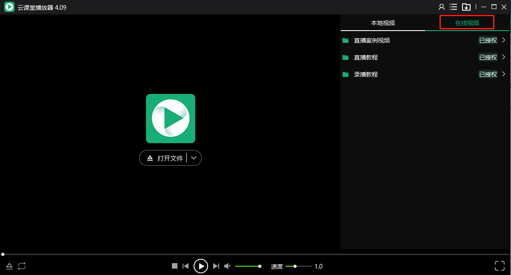The width and height of the screenshot is (511, 275).
Task: Expand the 录播教程 folder arrow
Action: coord(504,74)
